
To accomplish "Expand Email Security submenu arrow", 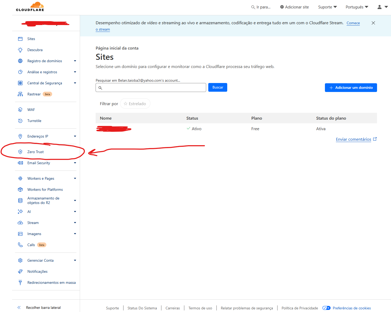I will [75, 163].
